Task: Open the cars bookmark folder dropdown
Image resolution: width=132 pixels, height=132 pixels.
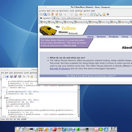Action: coord(51,22)
